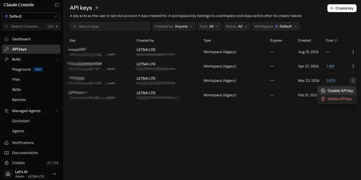The width and height of the screenshot is (361, 180).
Task: Click the hammer icon beside Build
Action: pos(7,60)
